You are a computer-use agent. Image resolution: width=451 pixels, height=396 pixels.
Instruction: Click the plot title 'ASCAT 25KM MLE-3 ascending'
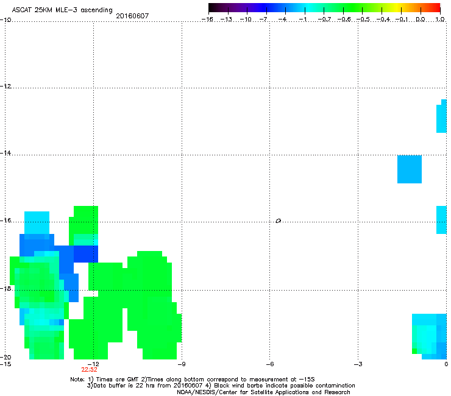point(62,10)
